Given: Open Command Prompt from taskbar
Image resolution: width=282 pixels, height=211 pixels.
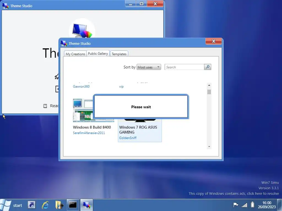Looking at the screenshot, I should (x=73, y=205).
